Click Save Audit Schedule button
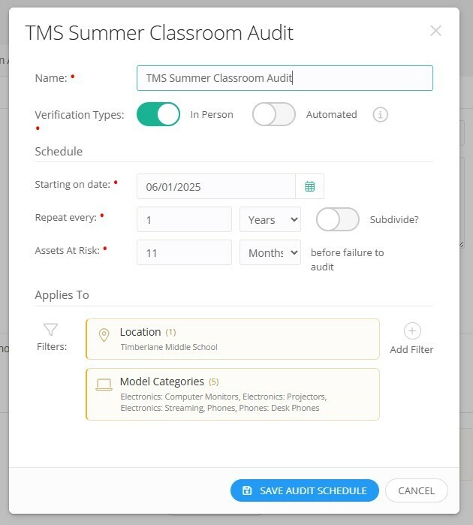The height and width of the screenshot is (525, 473). tap(305, 490)
